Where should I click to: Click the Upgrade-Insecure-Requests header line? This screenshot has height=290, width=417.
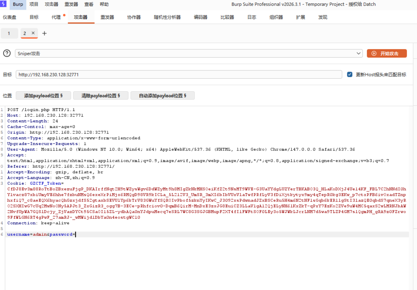(x=47, y=144)
